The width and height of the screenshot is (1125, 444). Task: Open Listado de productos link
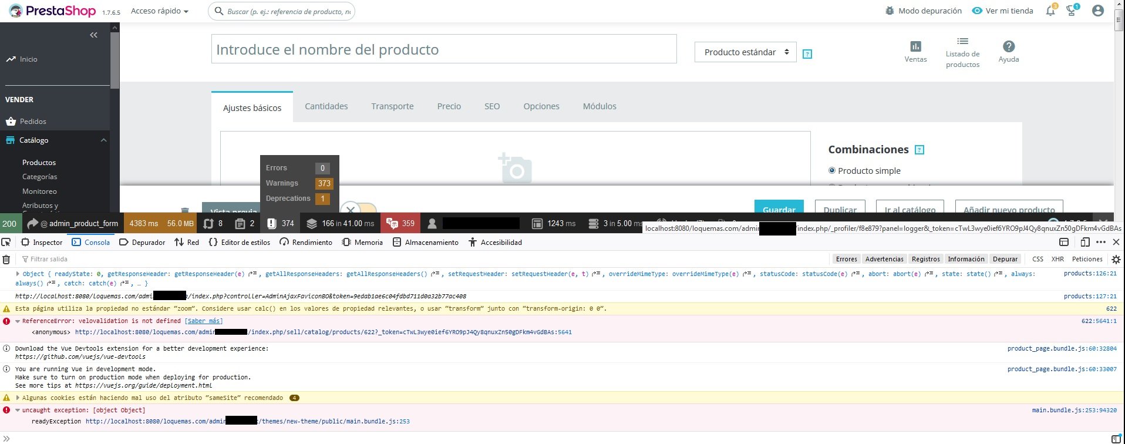coord(962,52)
